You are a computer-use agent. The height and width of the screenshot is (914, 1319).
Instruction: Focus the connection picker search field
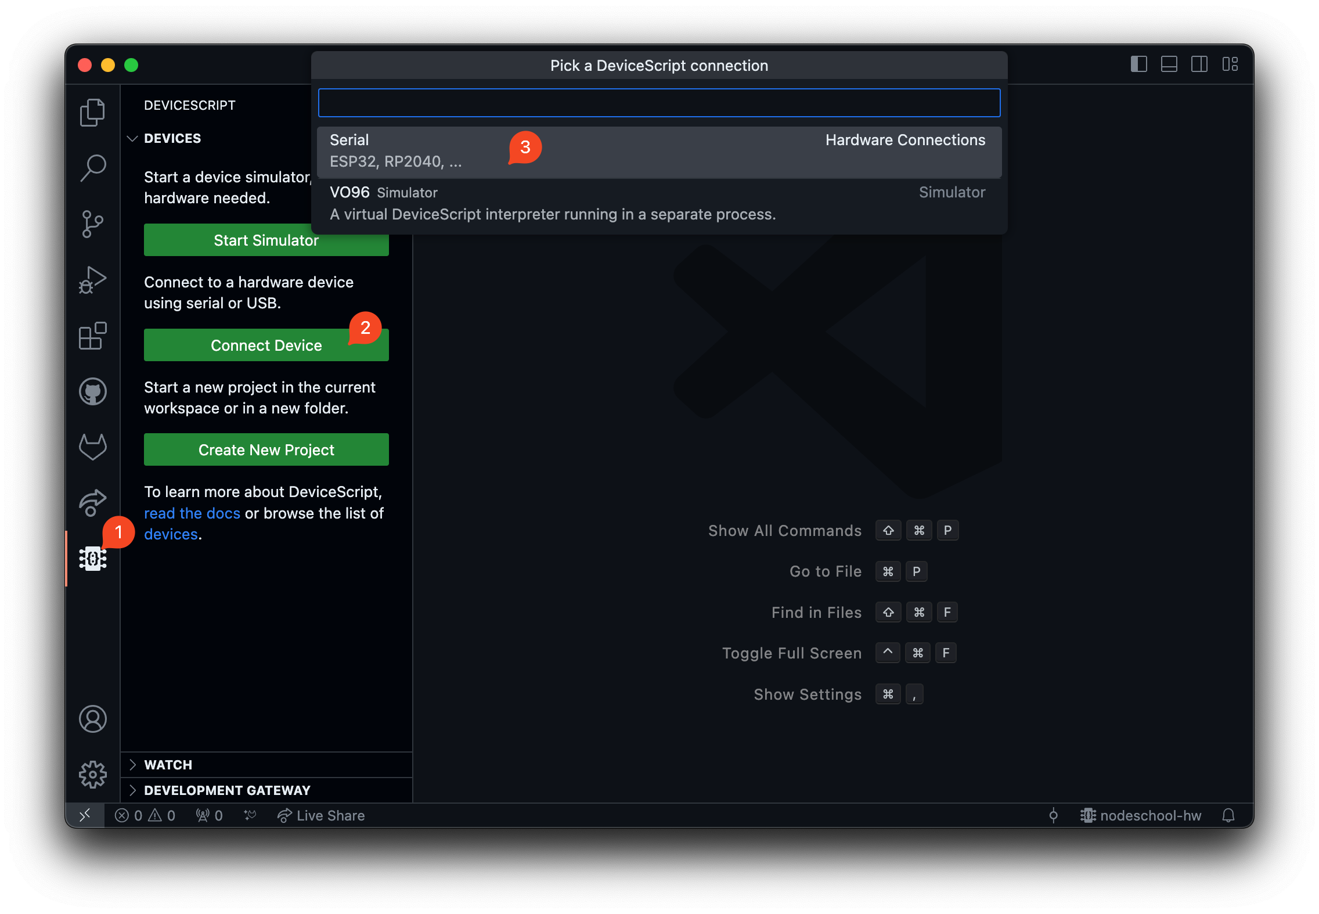[658, 103]
